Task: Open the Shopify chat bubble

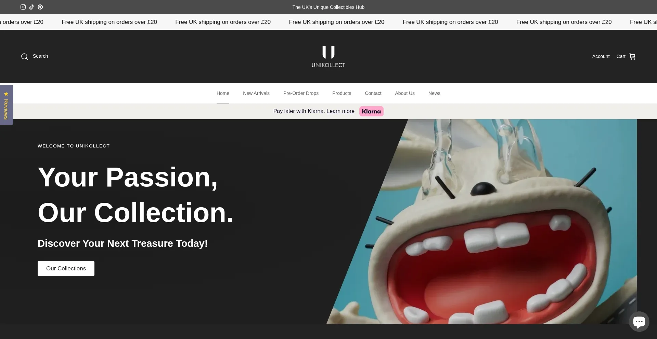Action: coord(639,321)
